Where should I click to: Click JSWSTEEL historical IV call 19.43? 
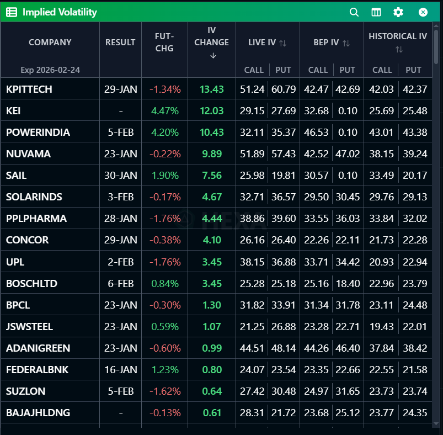click(381, 327)
